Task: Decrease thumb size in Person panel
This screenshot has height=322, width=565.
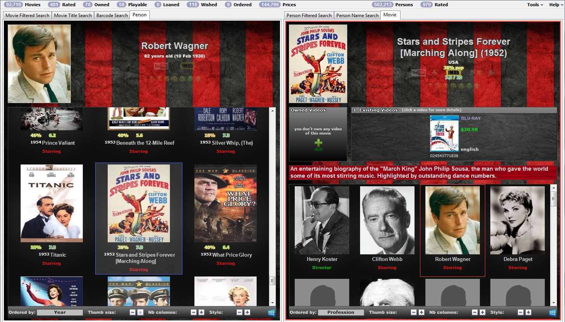Action: click(x=133, y=312)
